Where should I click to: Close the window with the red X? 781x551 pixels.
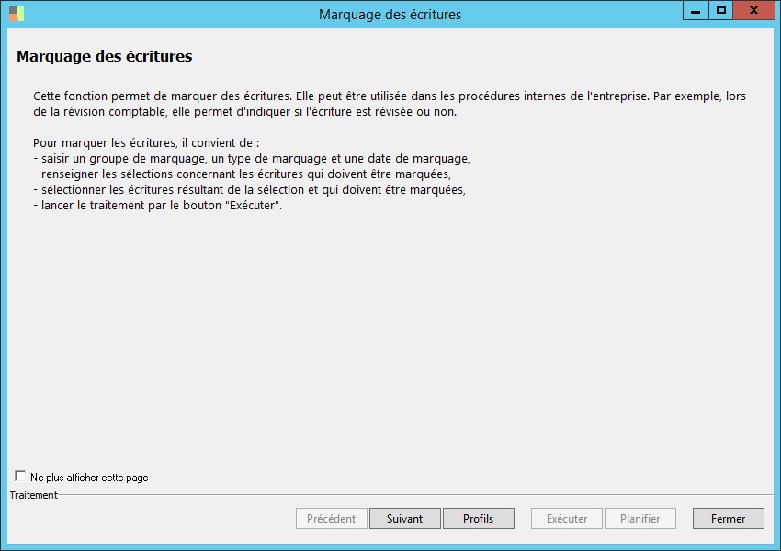753,10
